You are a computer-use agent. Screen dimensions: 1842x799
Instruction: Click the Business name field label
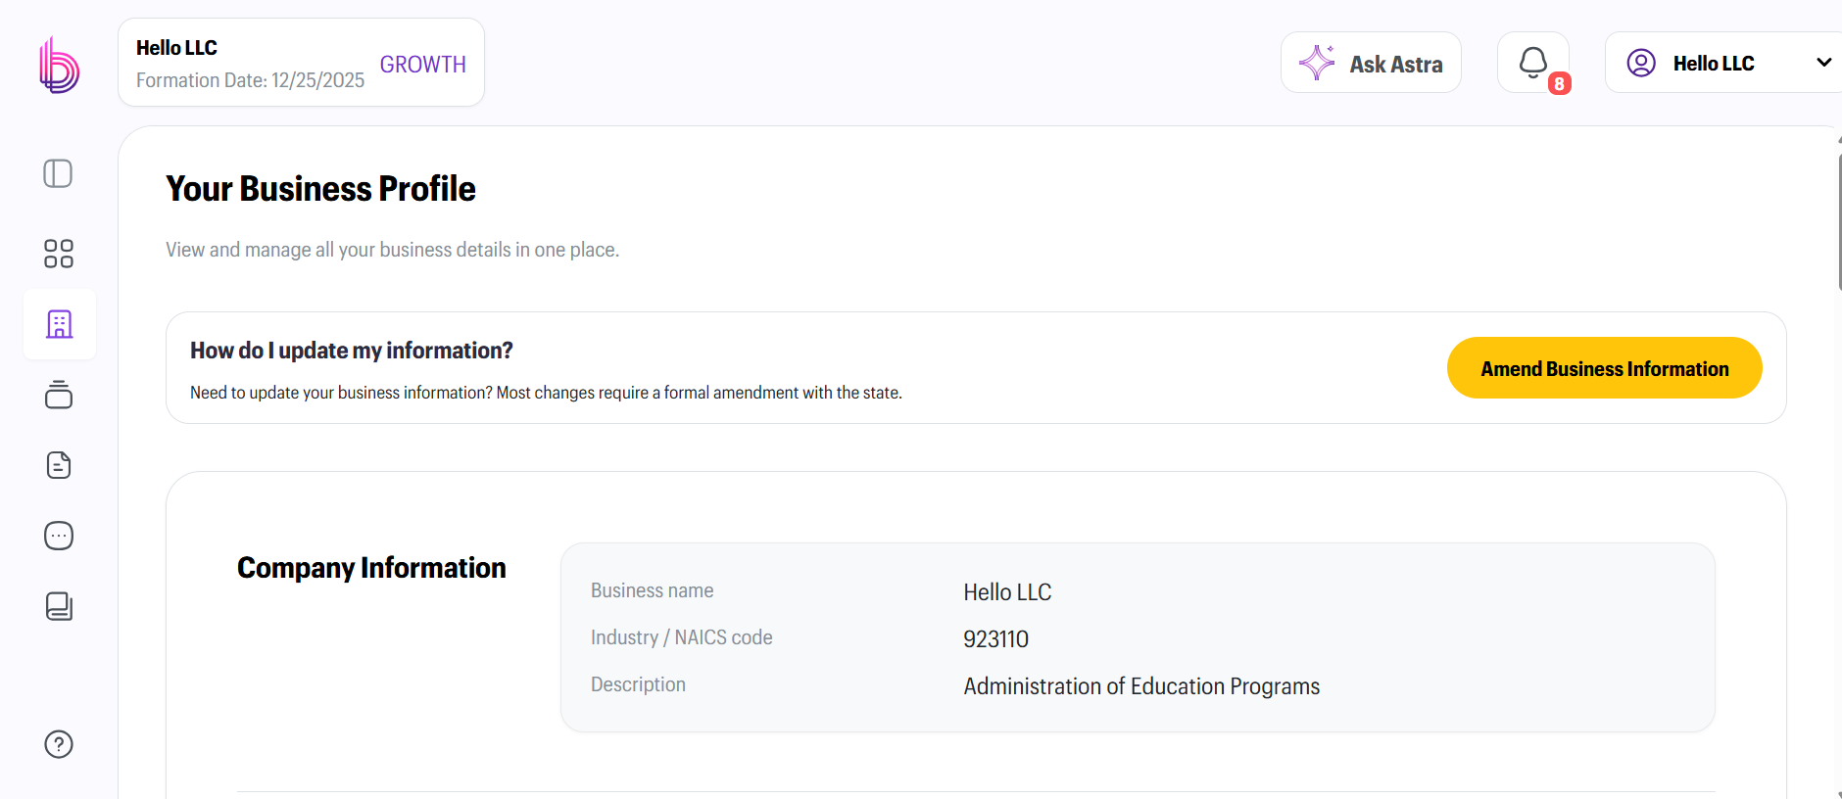click(652, 590)
